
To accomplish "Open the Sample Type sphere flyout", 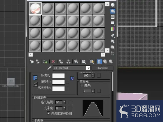I will click(113, 5).
